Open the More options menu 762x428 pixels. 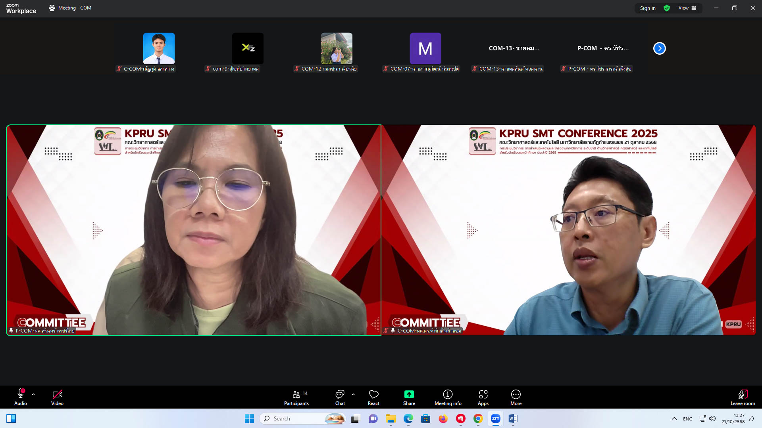click(x=516, y=397)
